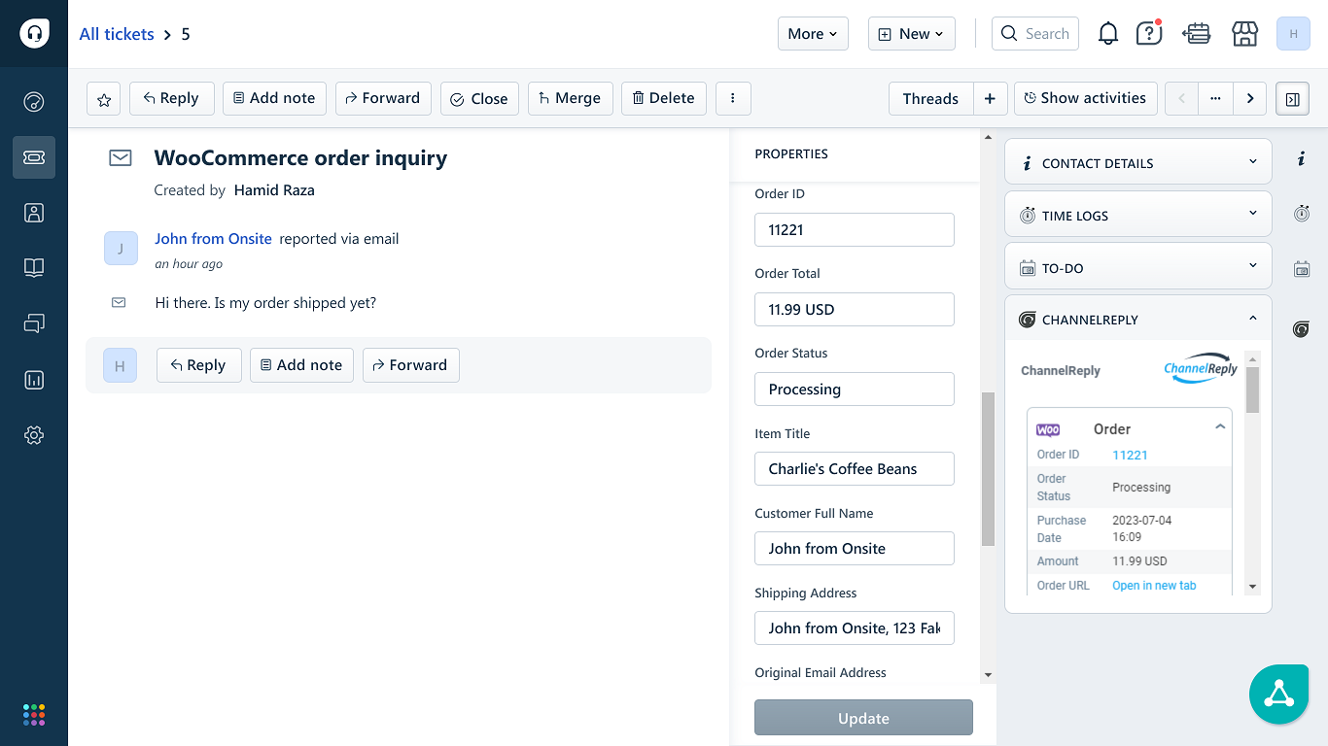
Task: Open John from Onsite contact link
Action: pos(213,238)
